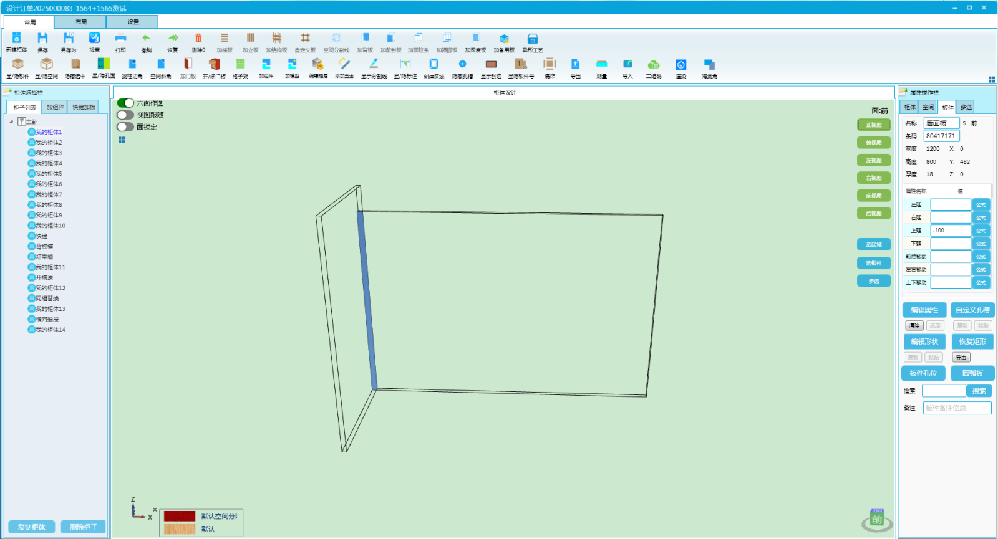Click the 名称 field showing 后面板

tap(941, 123)
